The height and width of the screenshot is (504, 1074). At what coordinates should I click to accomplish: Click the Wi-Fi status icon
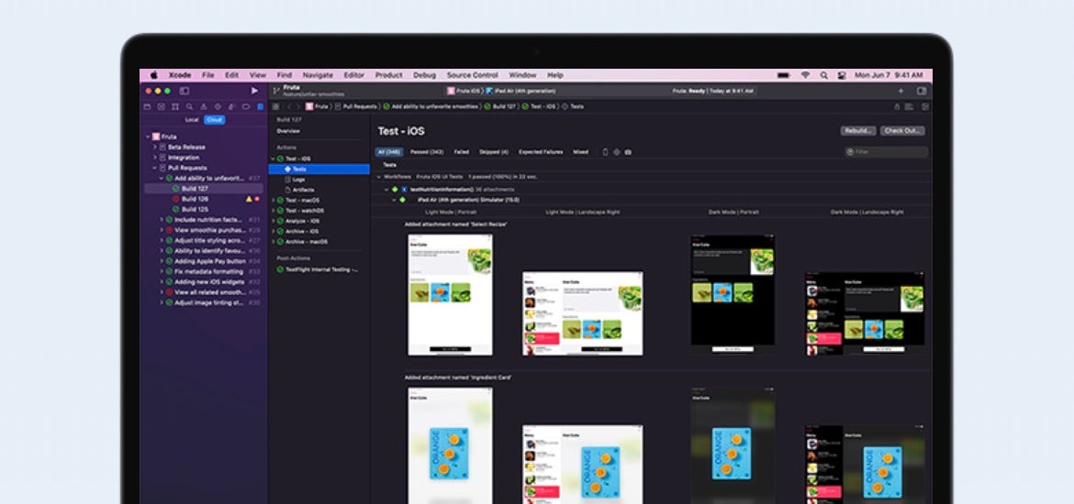(x=806, y=75)
